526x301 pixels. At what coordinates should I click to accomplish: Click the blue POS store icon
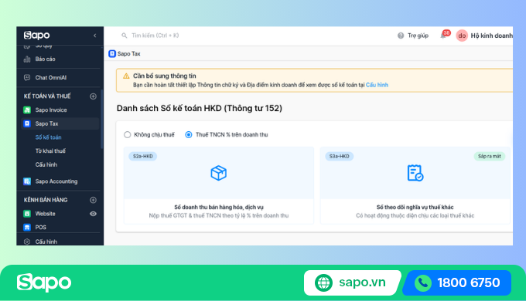click(x=27, y=228)
